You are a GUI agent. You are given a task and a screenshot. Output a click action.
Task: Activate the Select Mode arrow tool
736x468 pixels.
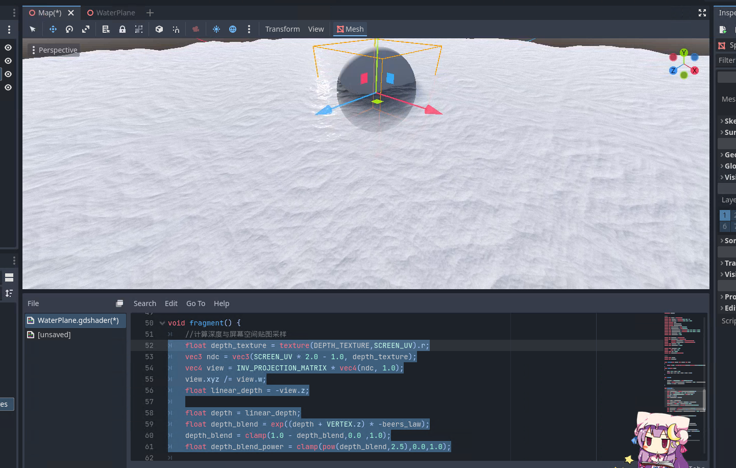click(x=33, y=29)
